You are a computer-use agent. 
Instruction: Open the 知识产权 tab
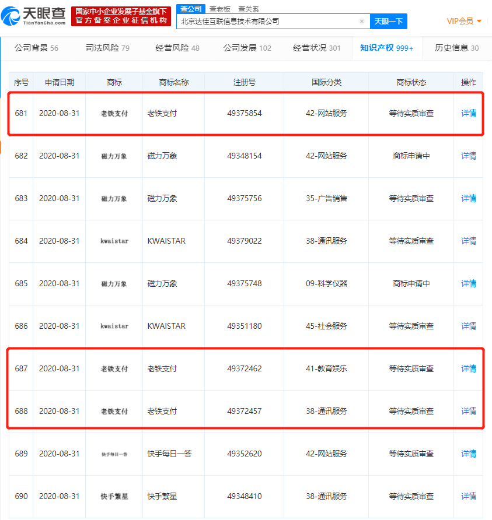click(387, 48)
